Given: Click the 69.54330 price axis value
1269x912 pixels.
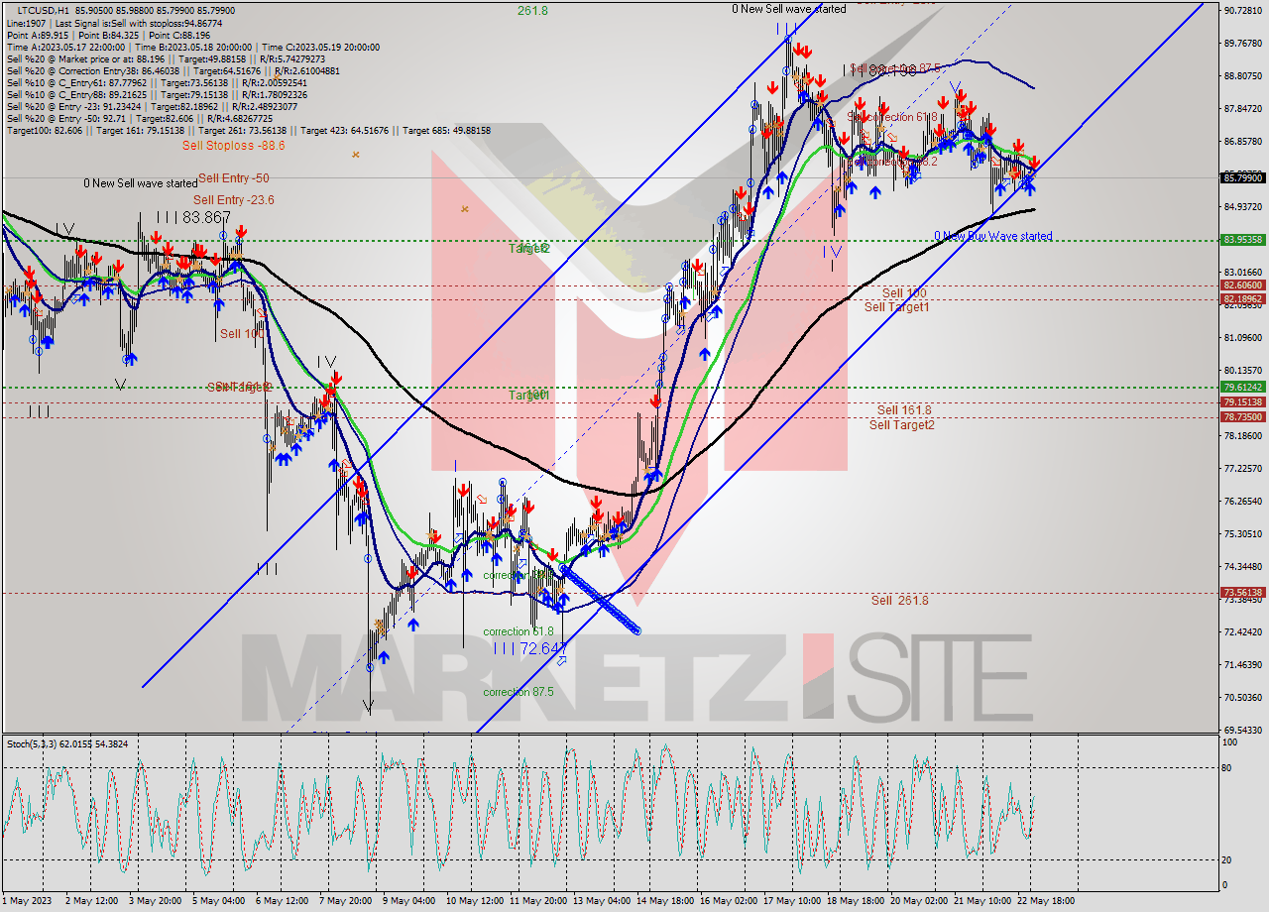Looking at the screenshot, I should (x=1243, y=730).
